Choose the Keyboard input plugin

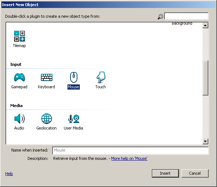click(x=47, y=77)
